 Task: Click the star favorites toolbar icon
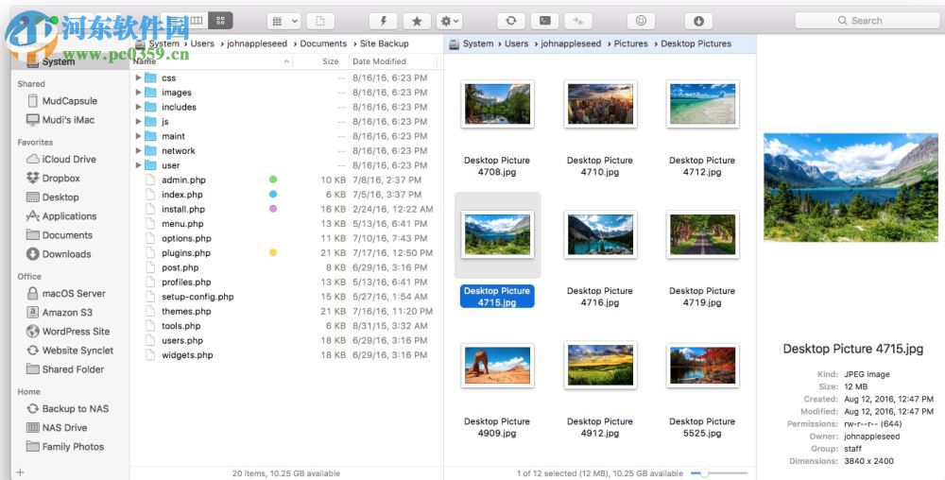click(417, 21)
